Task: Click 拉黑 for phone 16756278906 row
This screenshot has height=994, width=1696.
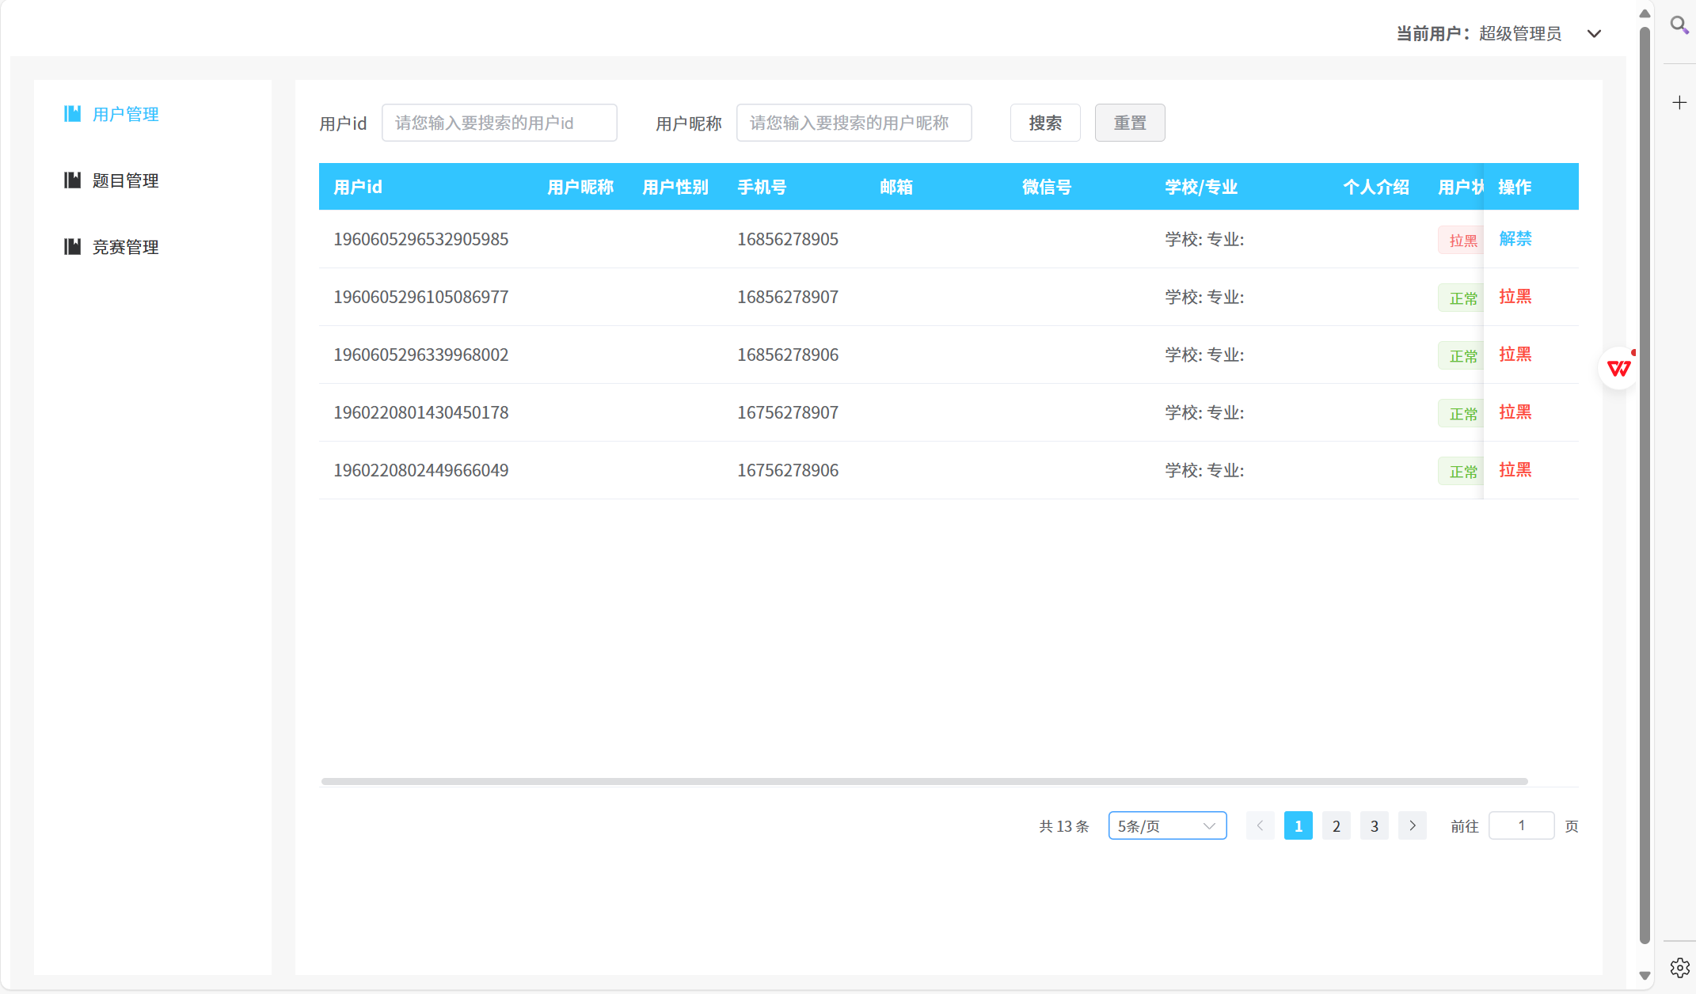Action: tap(1515, 470)
